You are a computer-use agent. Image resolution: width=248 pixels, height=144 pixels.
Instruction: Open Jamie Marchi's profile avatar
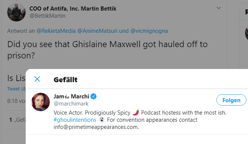click(41, 102)
